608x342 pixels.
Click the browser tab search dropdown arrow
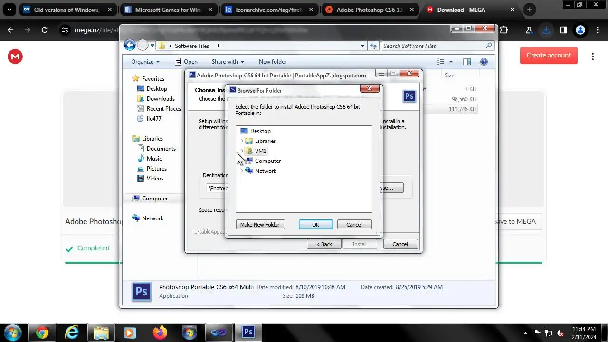9,9
